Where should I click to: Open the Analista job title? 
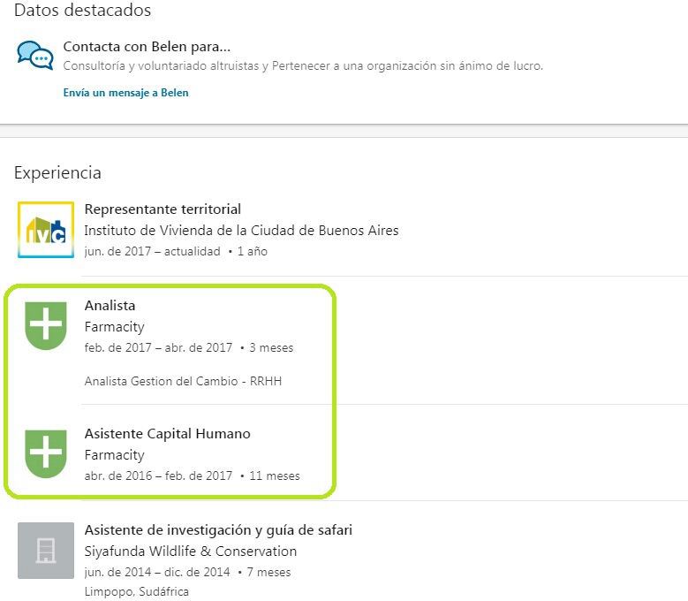[110, 306]
